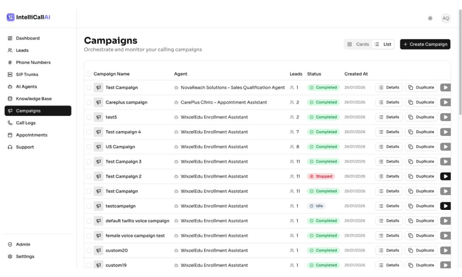Open Details for Test Campaign 2

click(389, 177)
